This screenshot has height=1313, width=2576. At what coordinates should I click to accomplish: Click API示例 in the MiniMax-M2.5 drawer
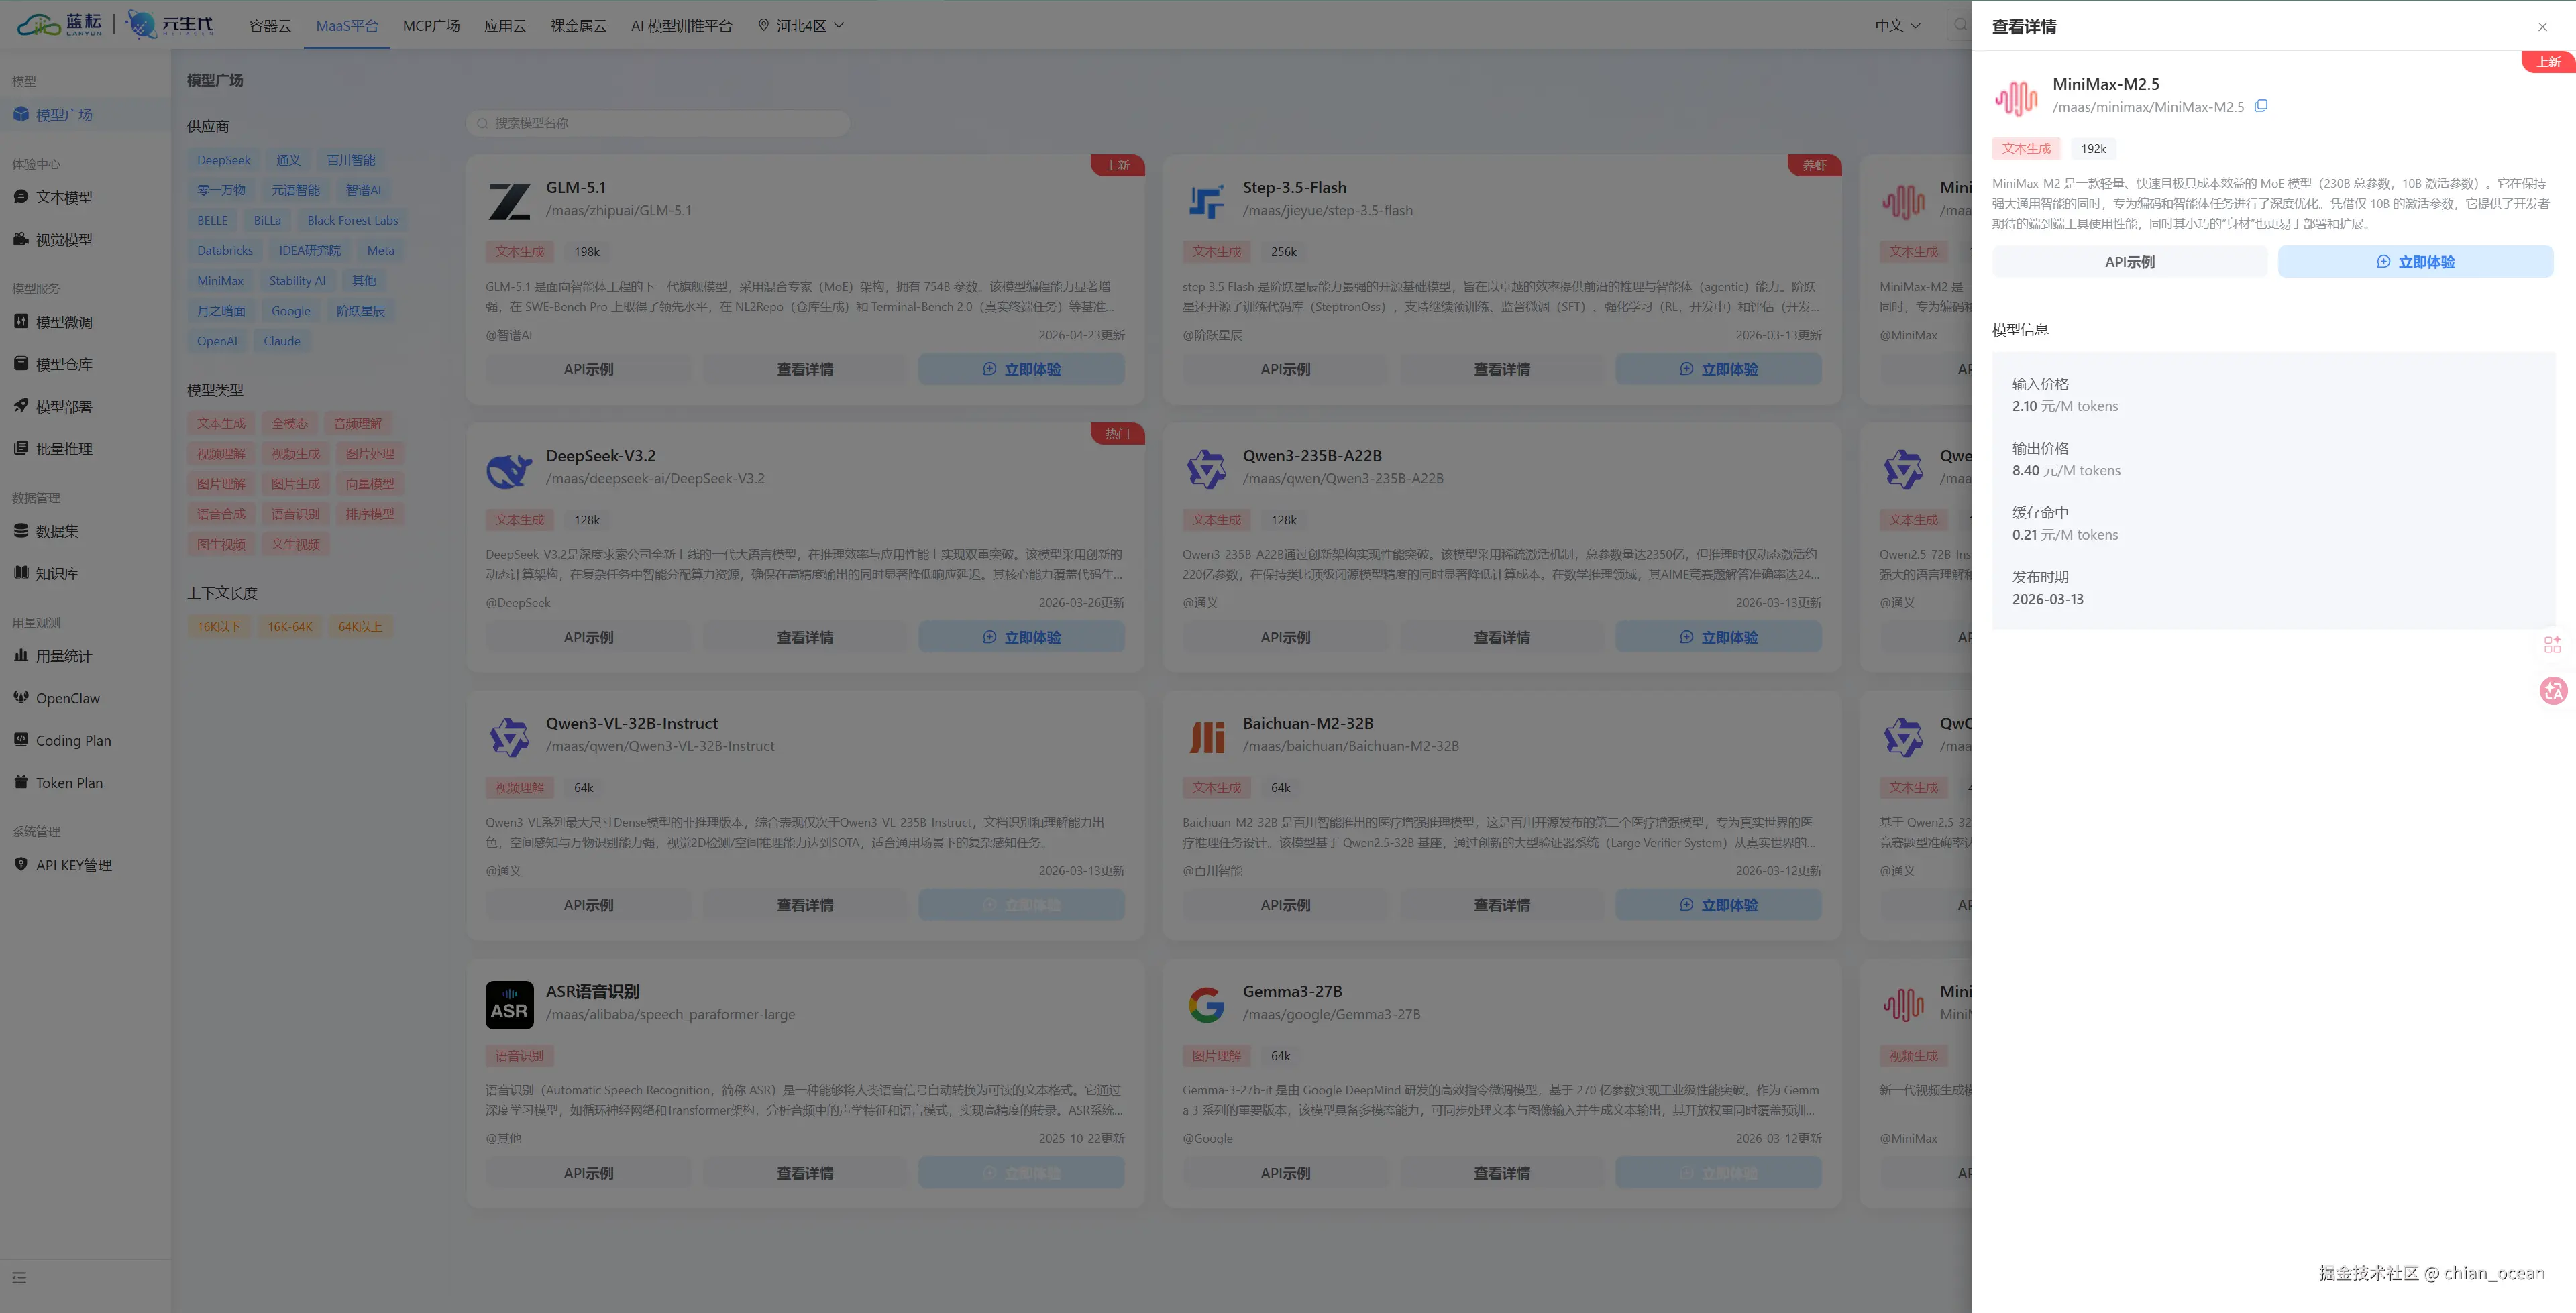click(2129, 262)
